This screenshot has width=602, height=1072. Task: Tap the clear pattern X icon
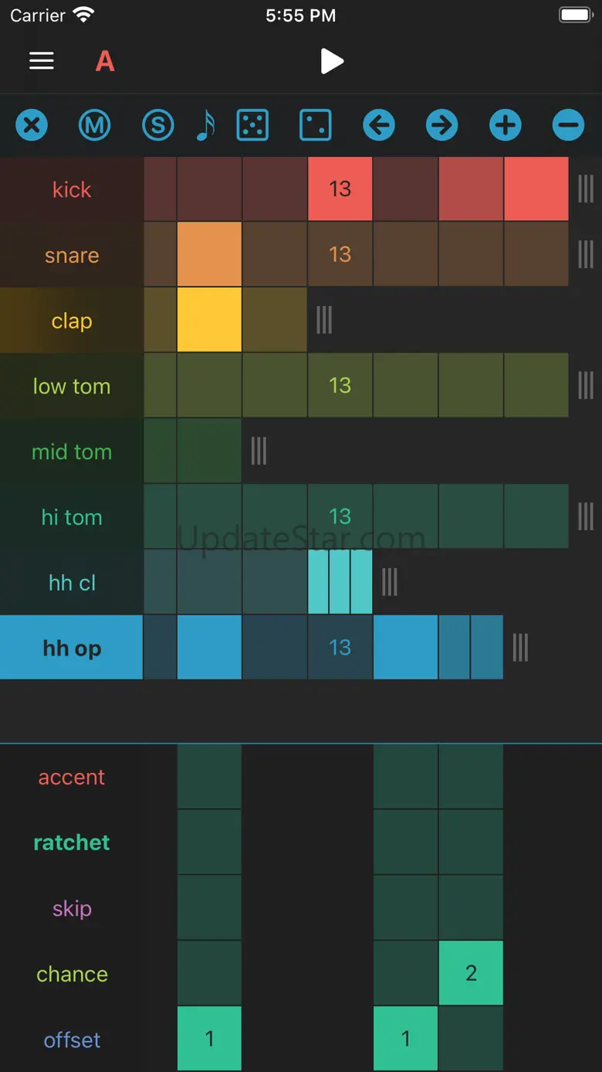pos(32,124)
